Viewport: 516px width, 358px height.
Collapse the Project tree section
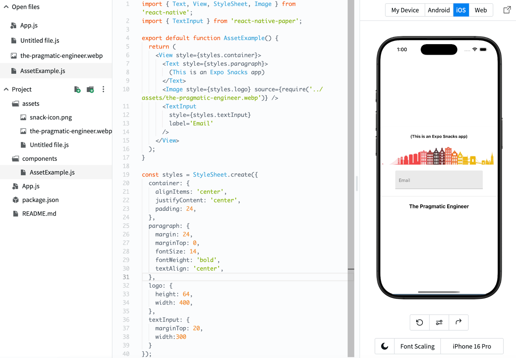click(6, 89)
